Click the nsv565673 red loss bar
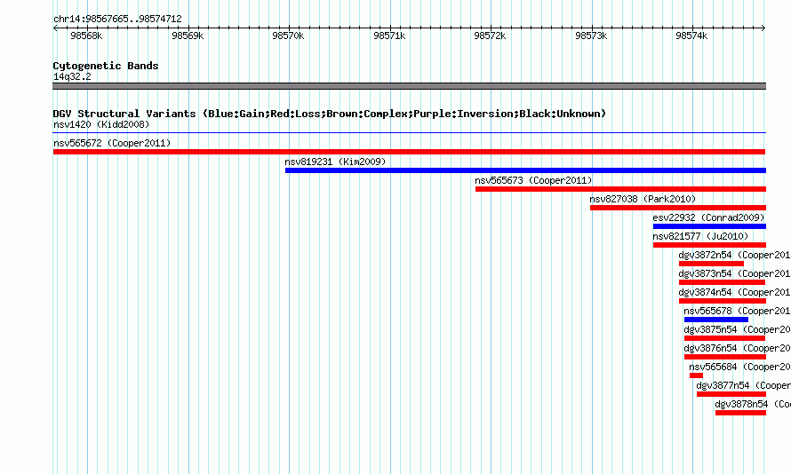 point(620,189)
